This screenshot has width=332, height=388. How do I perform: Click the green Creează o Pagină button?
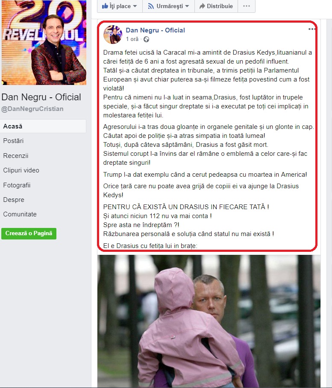click(29, 233)
